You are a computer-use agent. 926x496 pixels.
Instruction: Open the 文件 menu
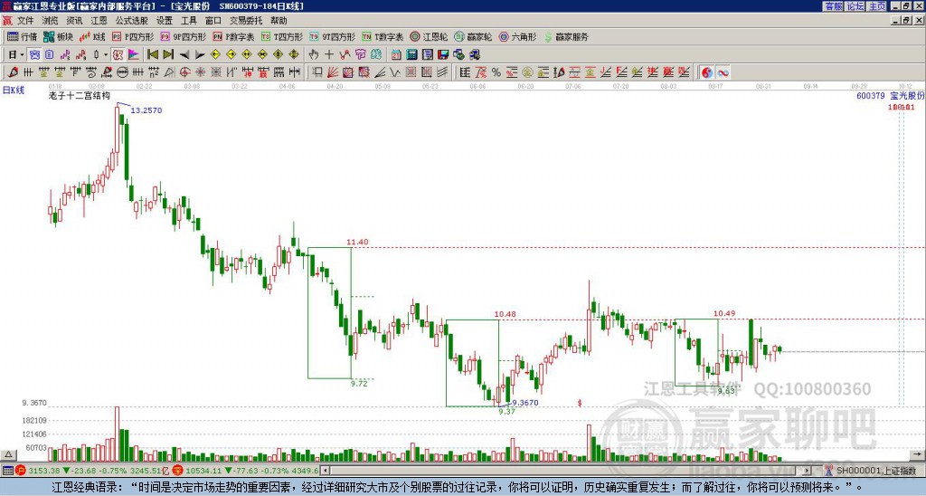[x=25, y=21]
